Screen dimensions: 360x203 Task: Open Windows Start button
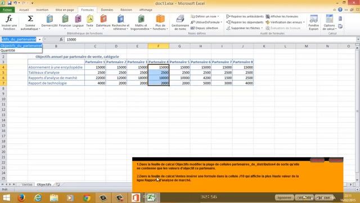coord(6,198)
